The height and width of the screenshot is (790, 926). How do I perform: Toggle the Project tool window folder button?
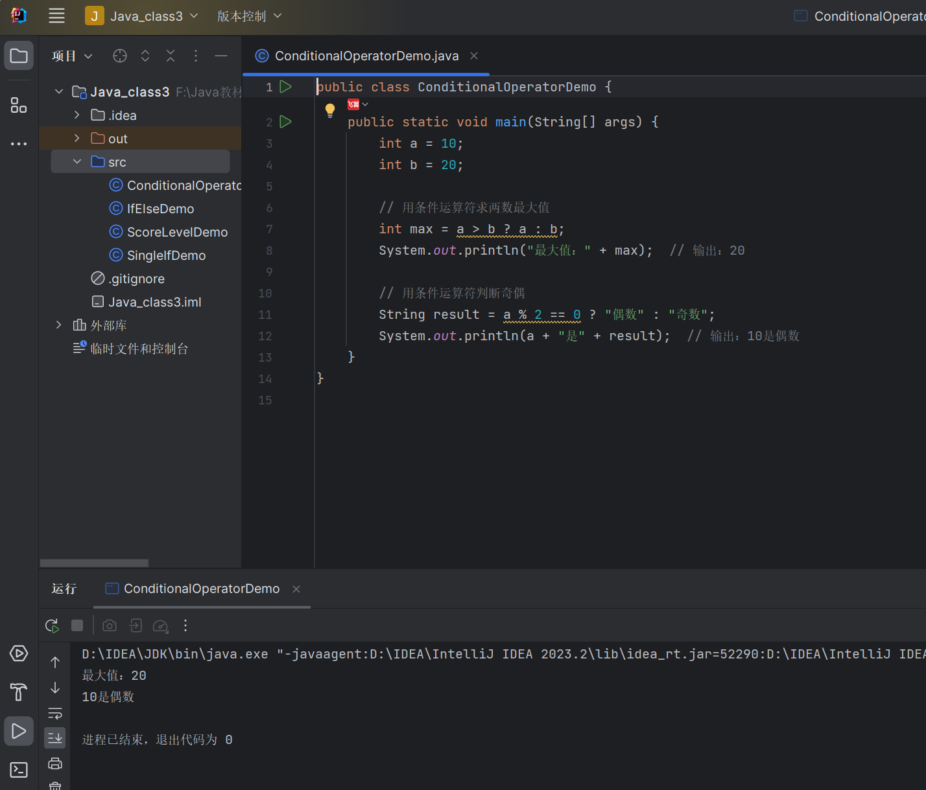(x=19, y=56)
